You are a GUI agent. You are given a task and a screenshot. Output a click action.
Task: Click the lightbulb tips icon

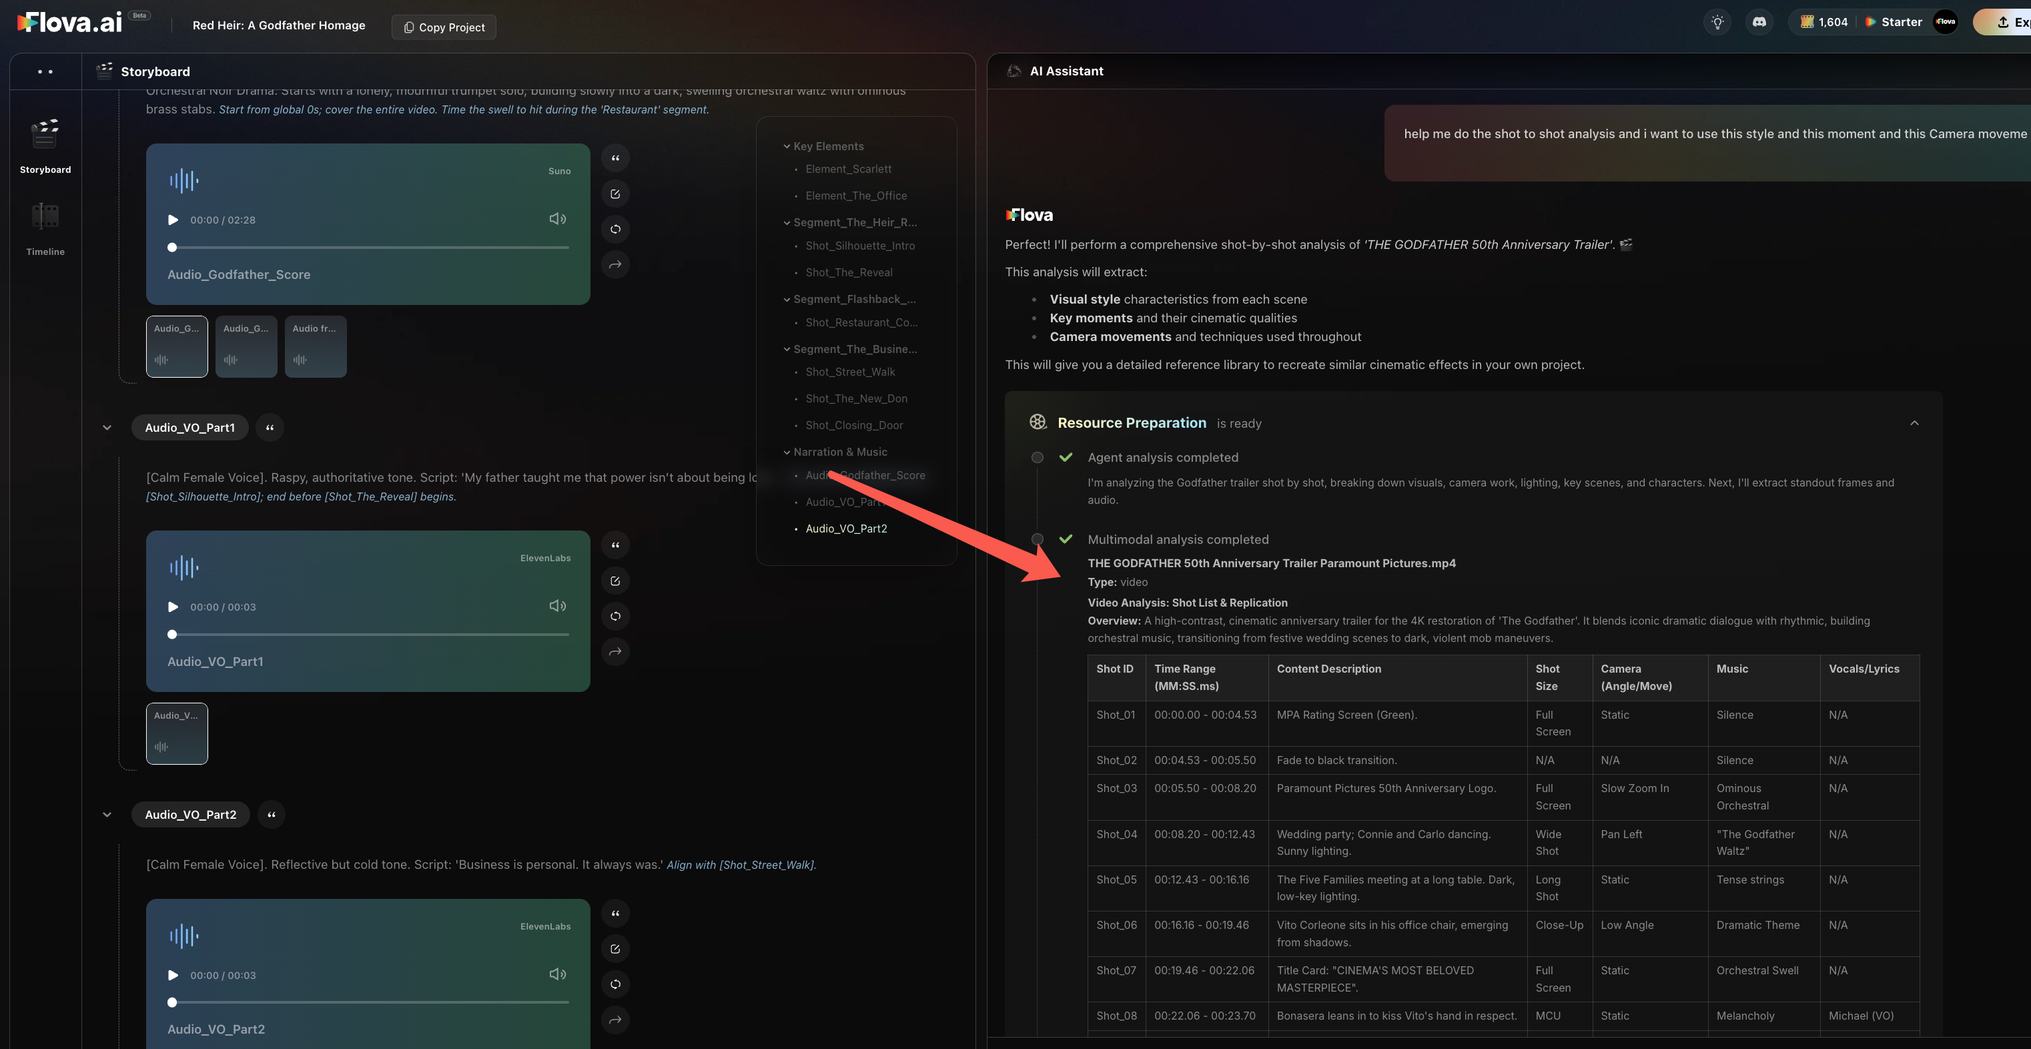1717,22
